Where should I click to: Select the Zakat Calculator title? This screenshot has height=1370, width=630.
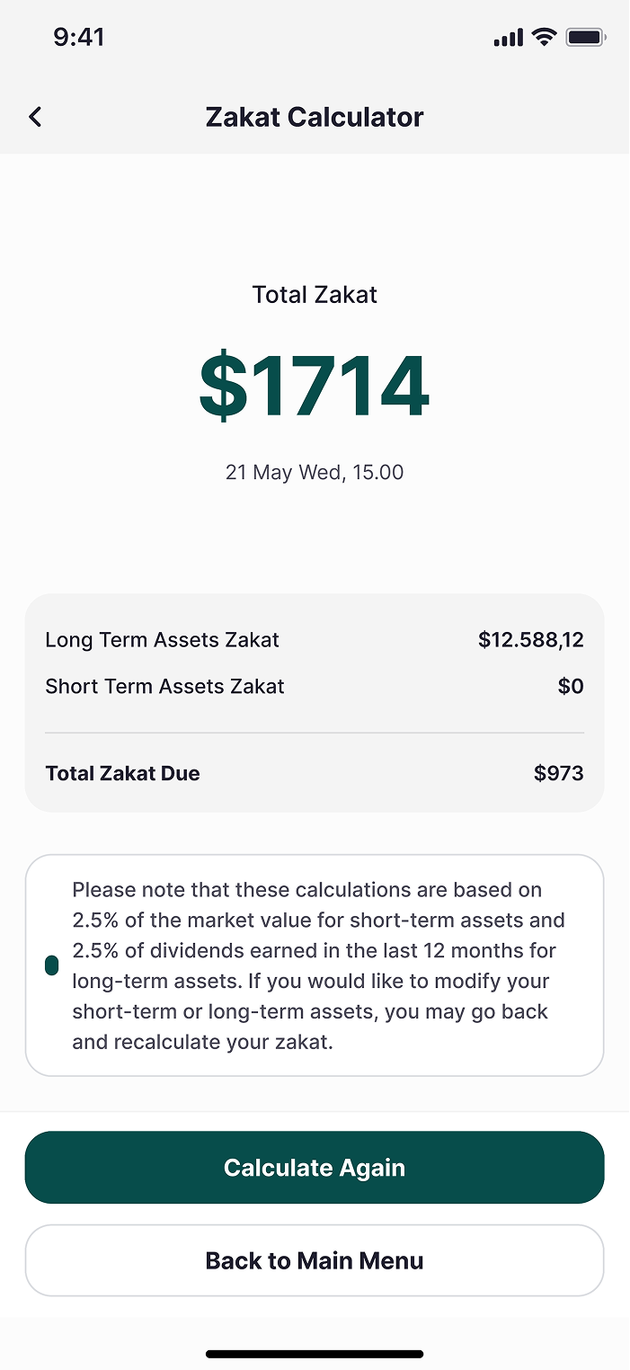click(315, 116)
